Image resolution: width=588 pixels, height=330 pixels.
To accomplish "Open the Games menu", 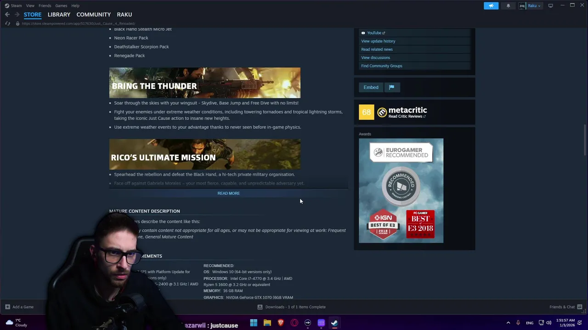I will point(61,5).
